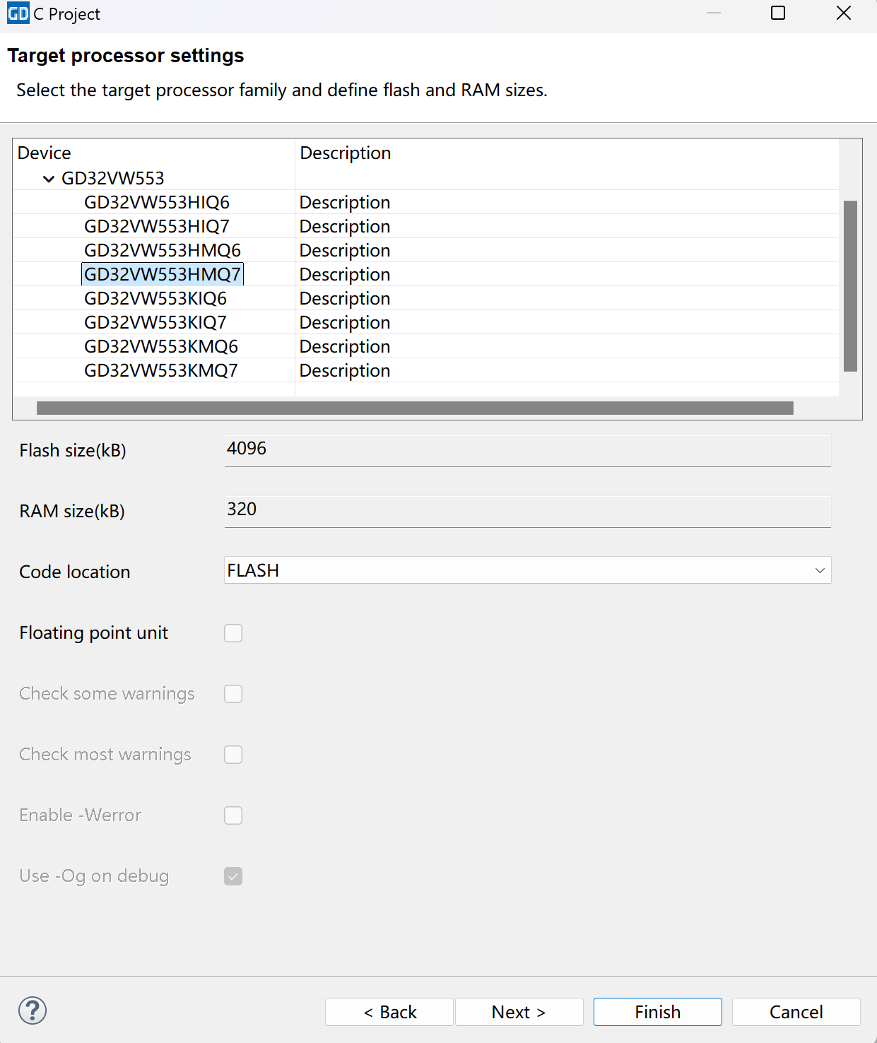
Task: Click the help question mark icon
Action: [33, 1010]
